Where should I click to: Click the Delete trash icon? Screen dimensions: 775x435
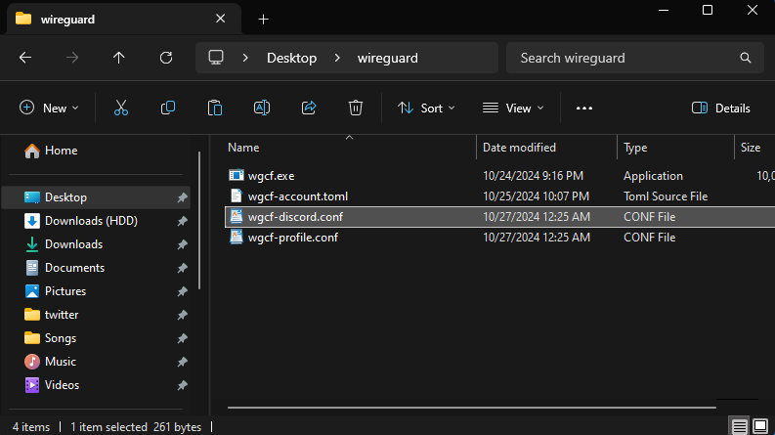(x=356, y=109)
